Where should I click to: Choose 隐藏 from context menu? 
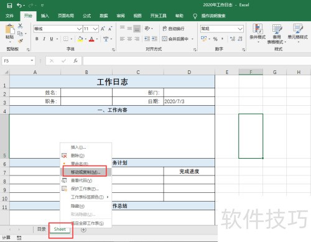coord(86,206)
